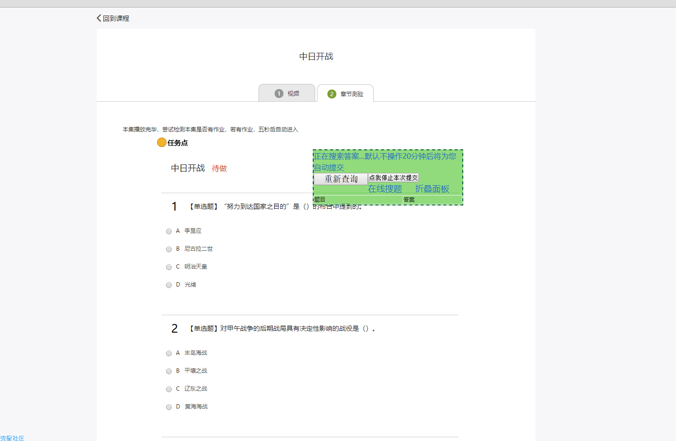Click the 流星社区 link

12,438
